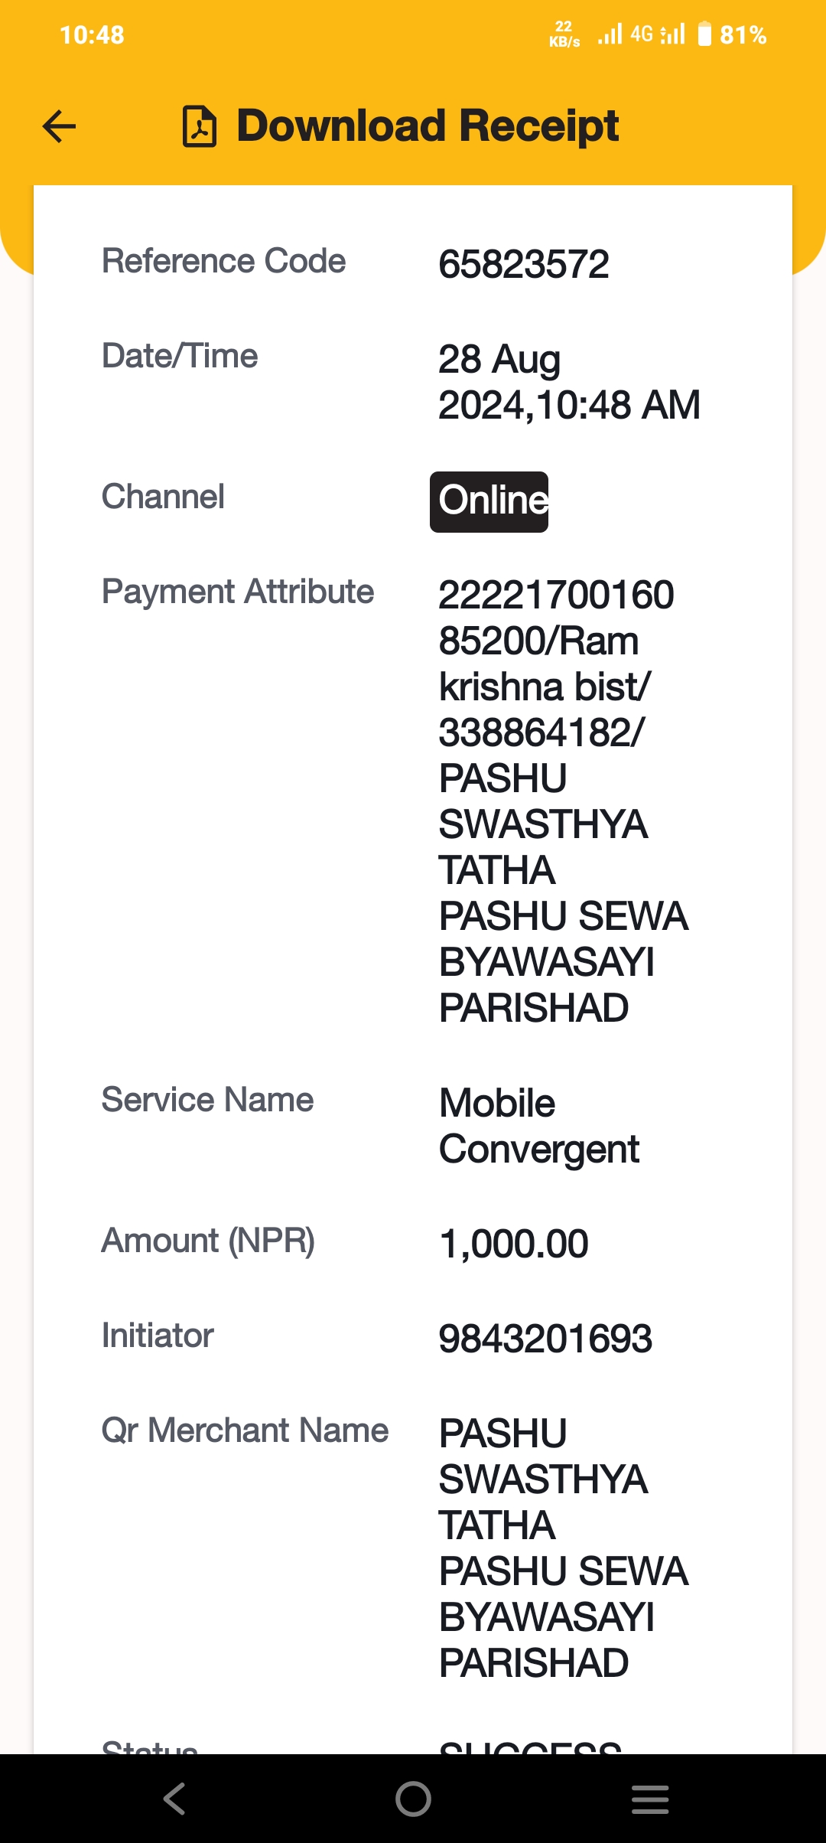Open Android recent apps menu icon
826x1843 pixels.
[650, 1799]
